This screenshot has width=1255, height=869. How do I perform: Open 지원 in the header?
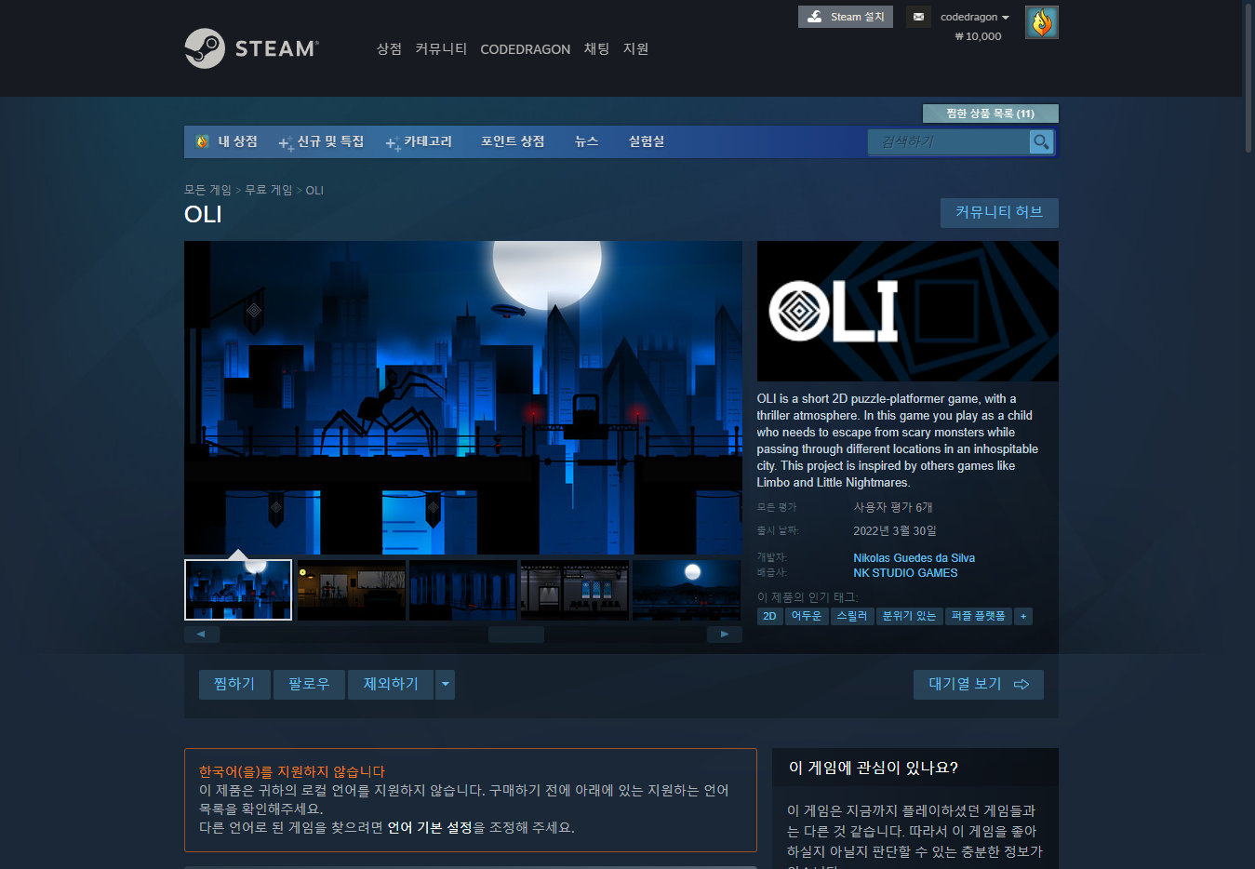tap(635, 48)
